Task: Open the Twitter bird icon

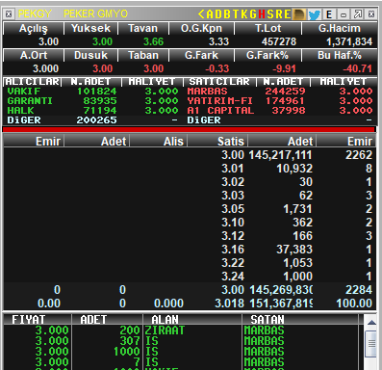Action: point(315,14)
